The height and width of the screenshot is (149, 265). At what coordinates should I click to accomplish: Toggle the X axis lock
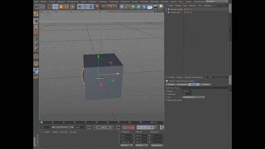[x=80, y=7]
